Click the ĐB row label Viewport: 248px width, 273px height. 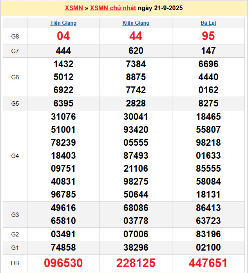15,262
